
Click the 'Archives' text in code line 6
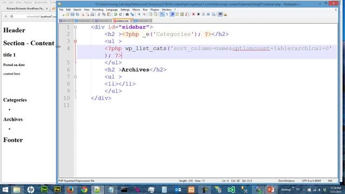[135, 70]
